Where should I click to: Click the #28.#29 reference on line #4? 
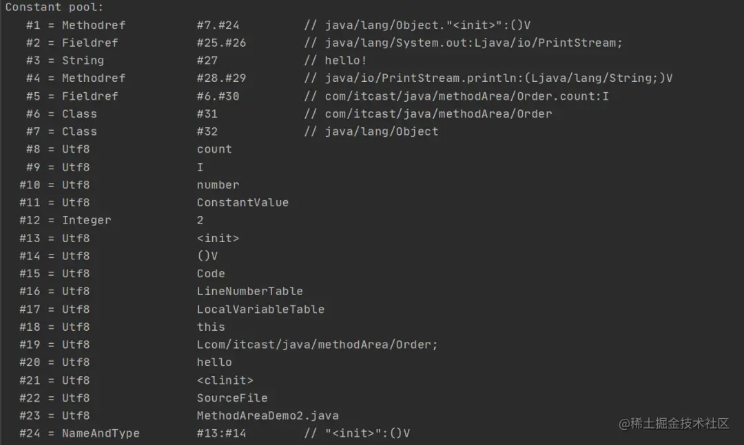[x=222, y=78]
